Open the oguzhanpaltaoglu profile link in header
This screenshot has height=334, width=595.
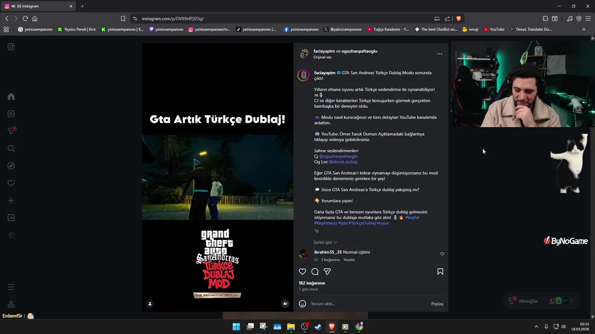359,51
